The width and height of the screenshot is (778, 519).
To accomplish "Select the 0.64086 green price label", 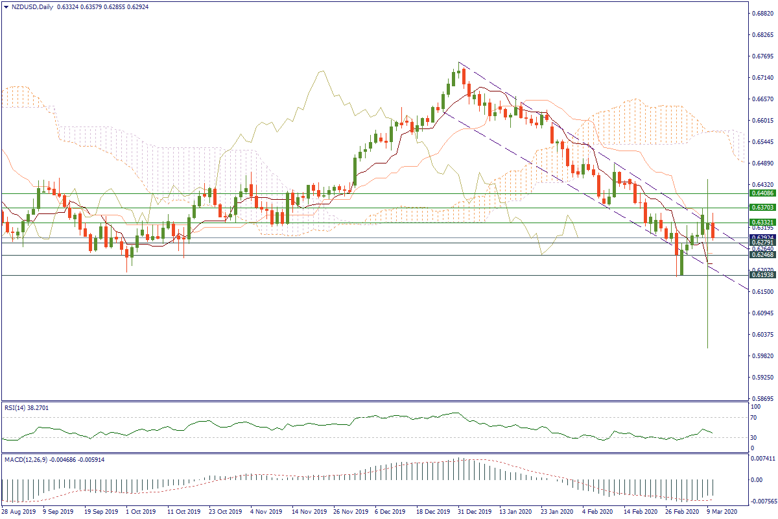I will [x=760, y=193].
